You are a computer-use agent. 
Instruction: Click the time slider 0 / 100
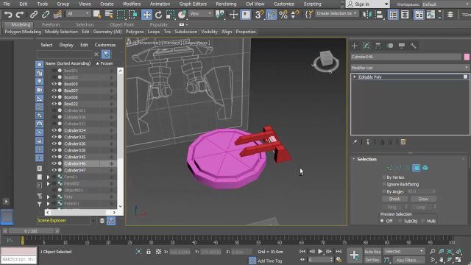pyautogui.click(x=31, y=230)
